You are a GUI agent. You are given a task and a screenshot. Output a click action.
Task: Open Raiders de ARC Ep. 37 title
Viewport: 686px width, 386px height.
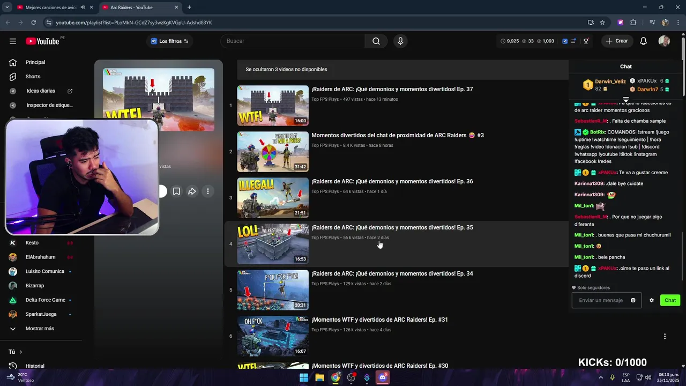pos(392,90)
